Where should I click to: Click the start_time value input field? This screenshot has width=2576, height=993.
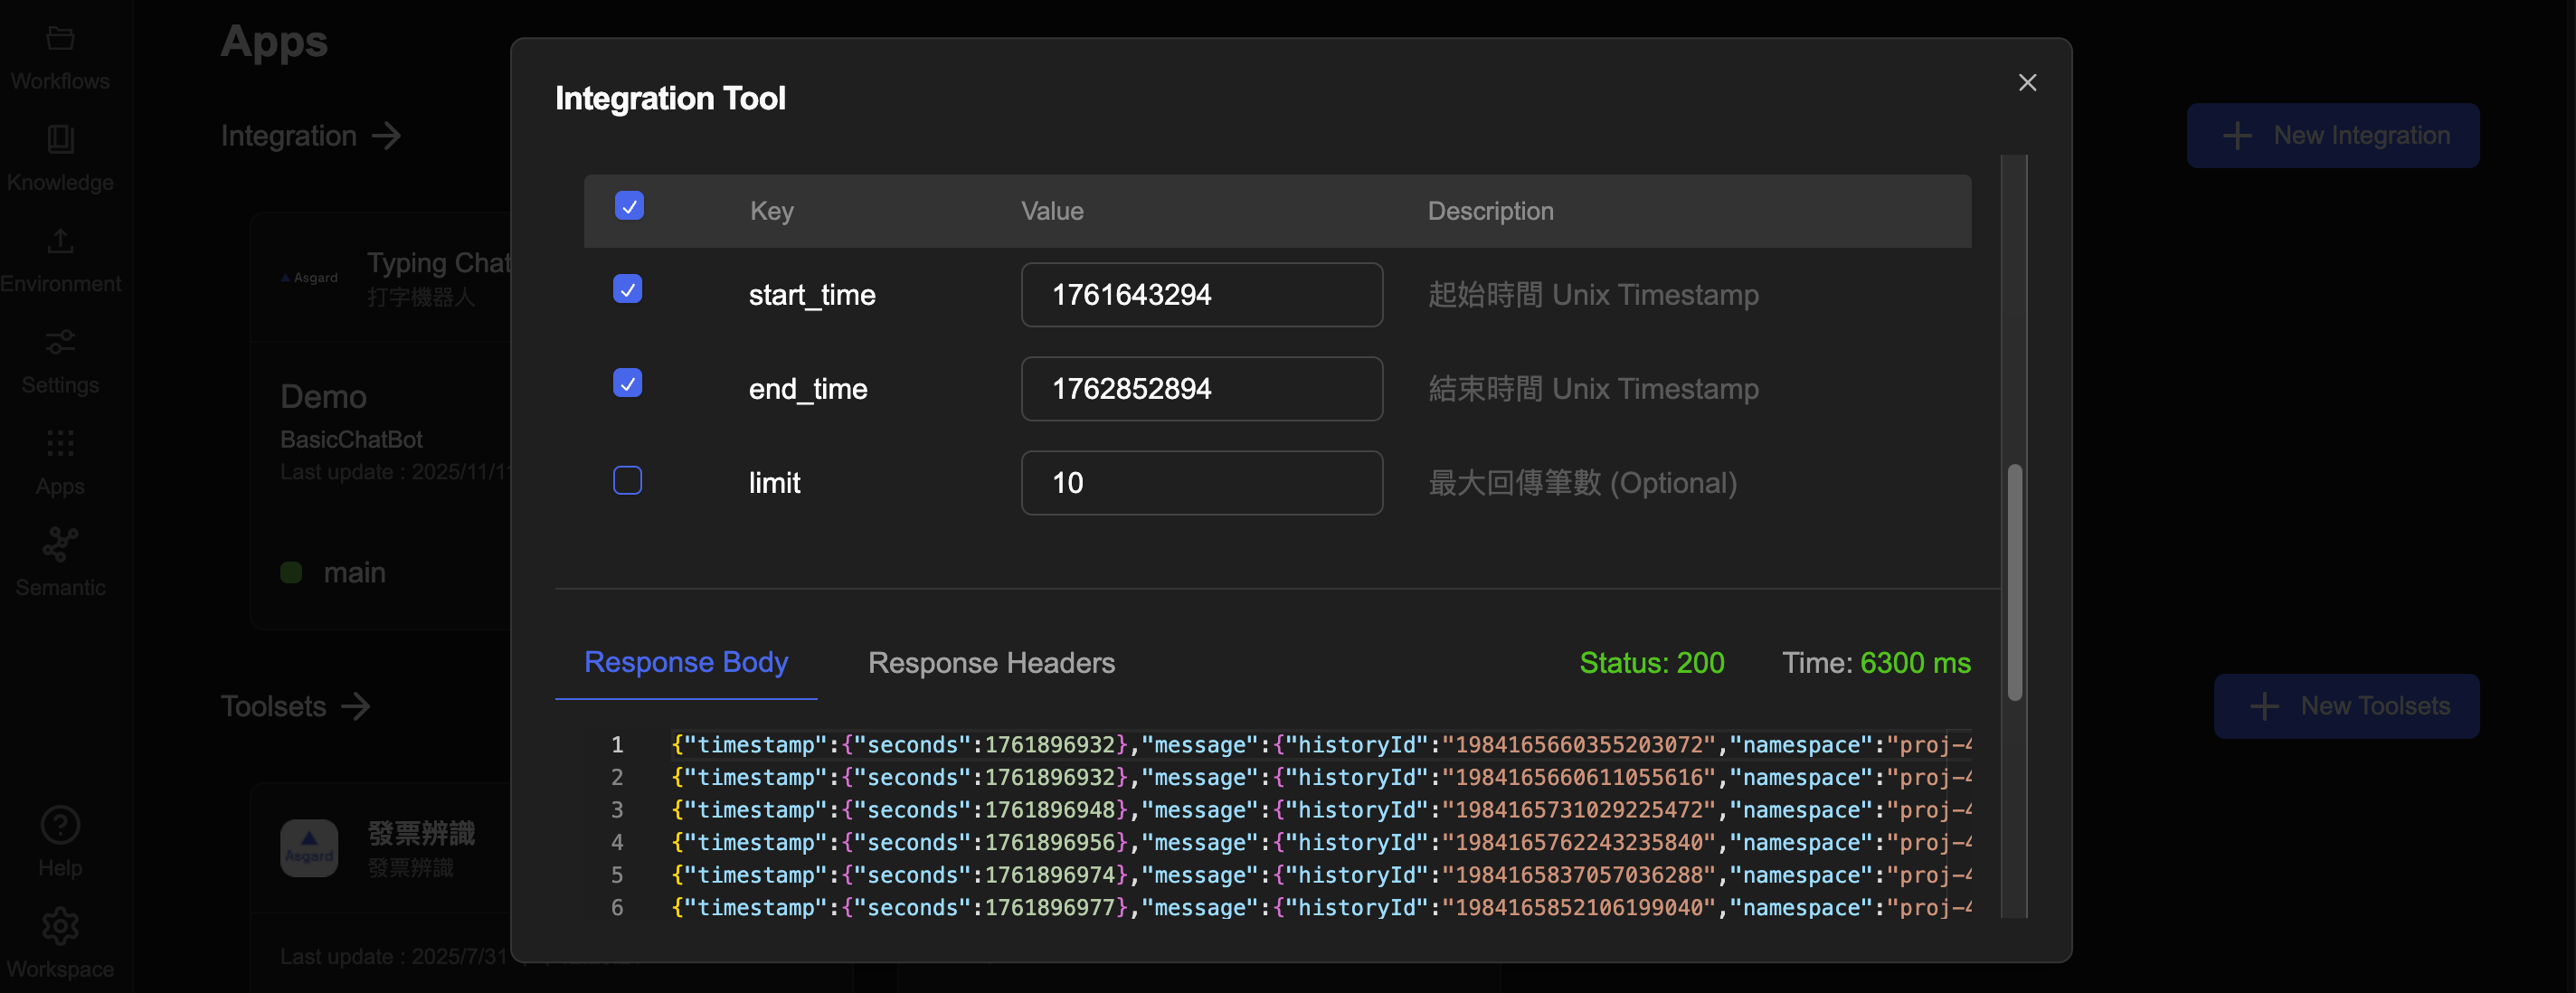(x=1201, y=295)
